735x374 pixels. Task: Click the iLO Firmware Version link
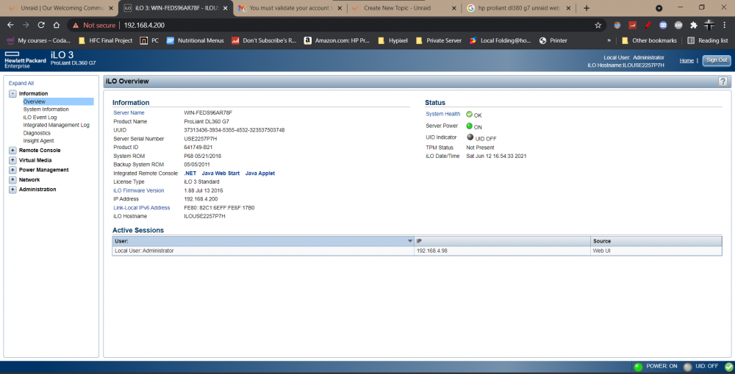pos(138,191)
